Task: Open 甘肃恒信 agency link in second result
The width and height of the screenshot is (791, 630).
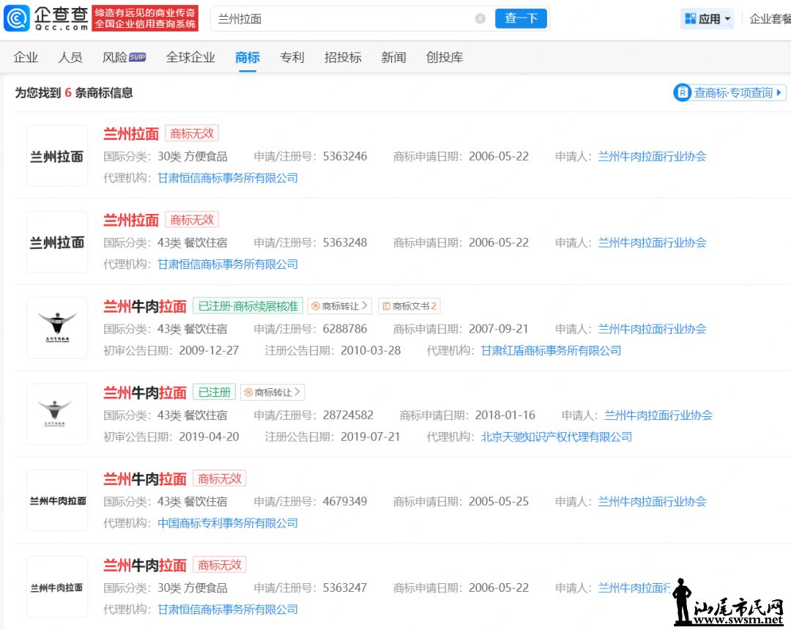Action: tap(228, 264)
